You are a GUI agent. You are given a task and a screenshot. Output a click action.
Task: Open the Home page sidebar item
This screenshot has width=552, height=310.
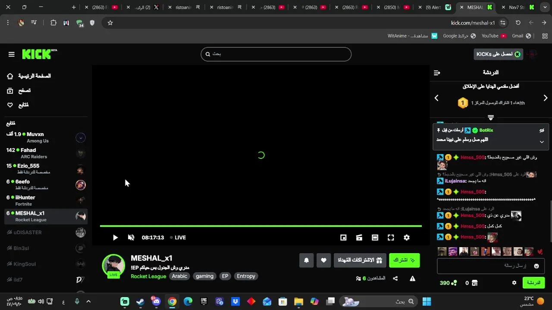[29, 76]
